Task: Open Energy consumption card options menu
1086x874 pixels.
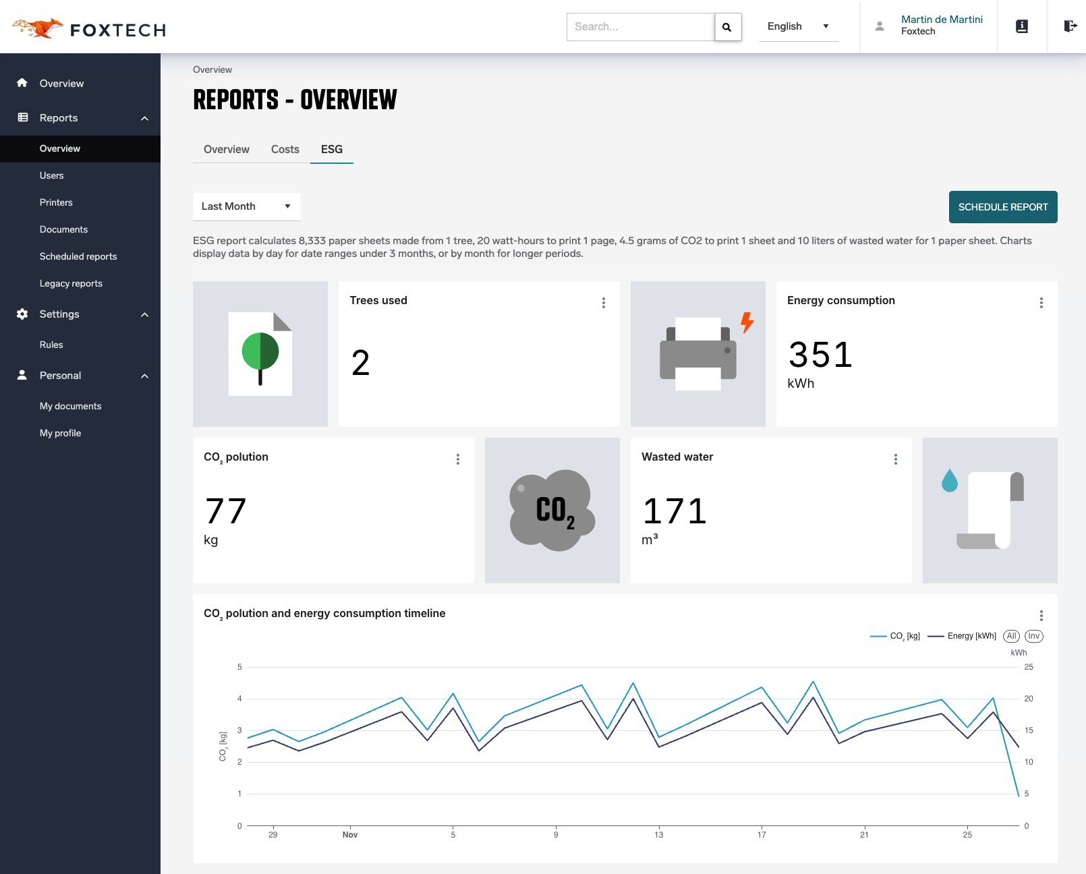Action: coord(1041,303)
